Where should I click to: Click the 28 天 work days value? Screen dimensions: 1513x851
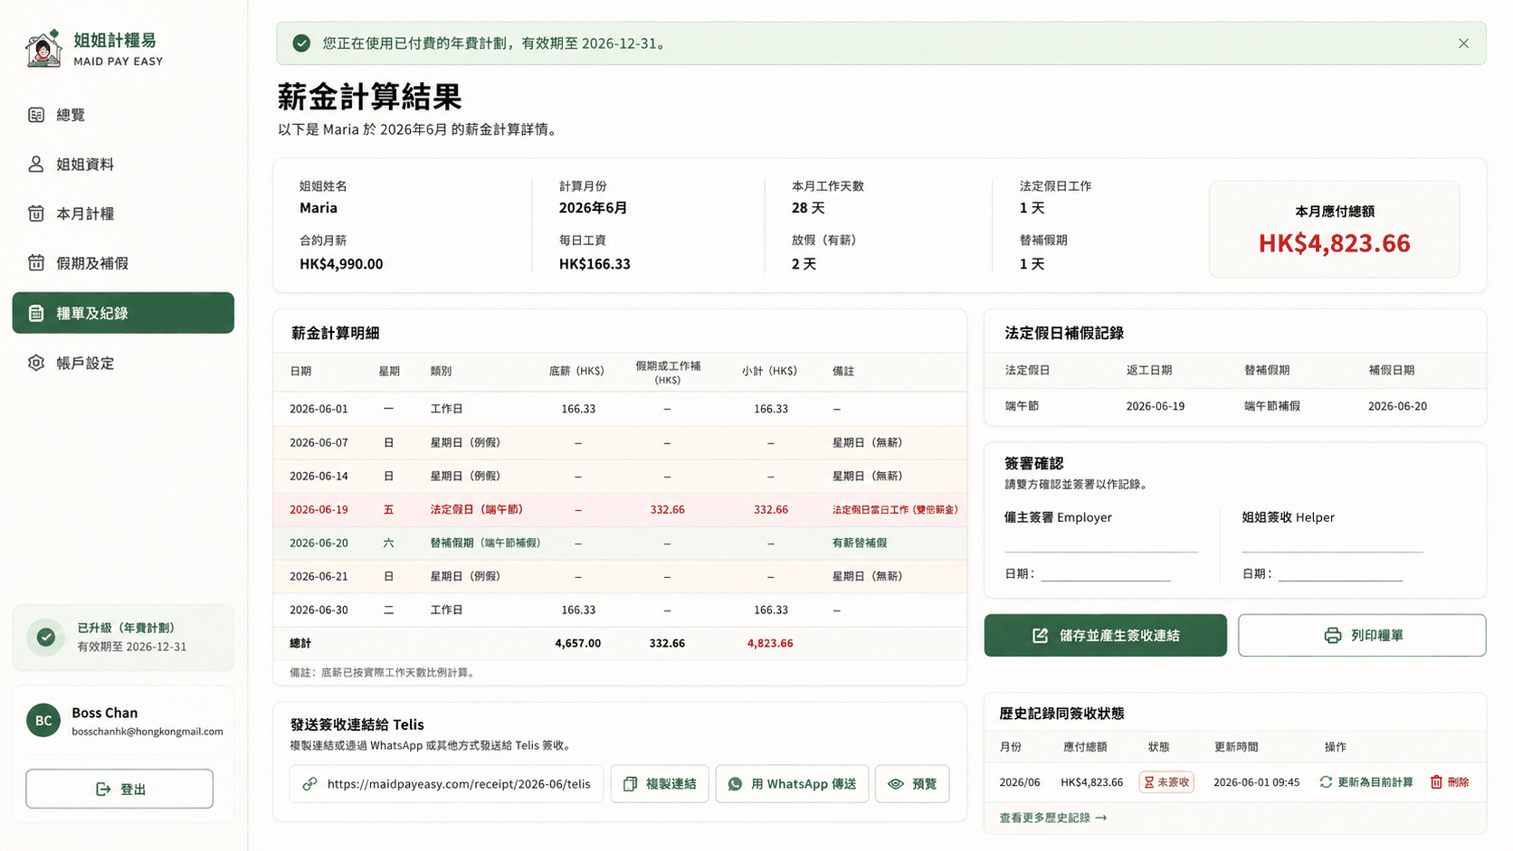[x=808, y=208]
